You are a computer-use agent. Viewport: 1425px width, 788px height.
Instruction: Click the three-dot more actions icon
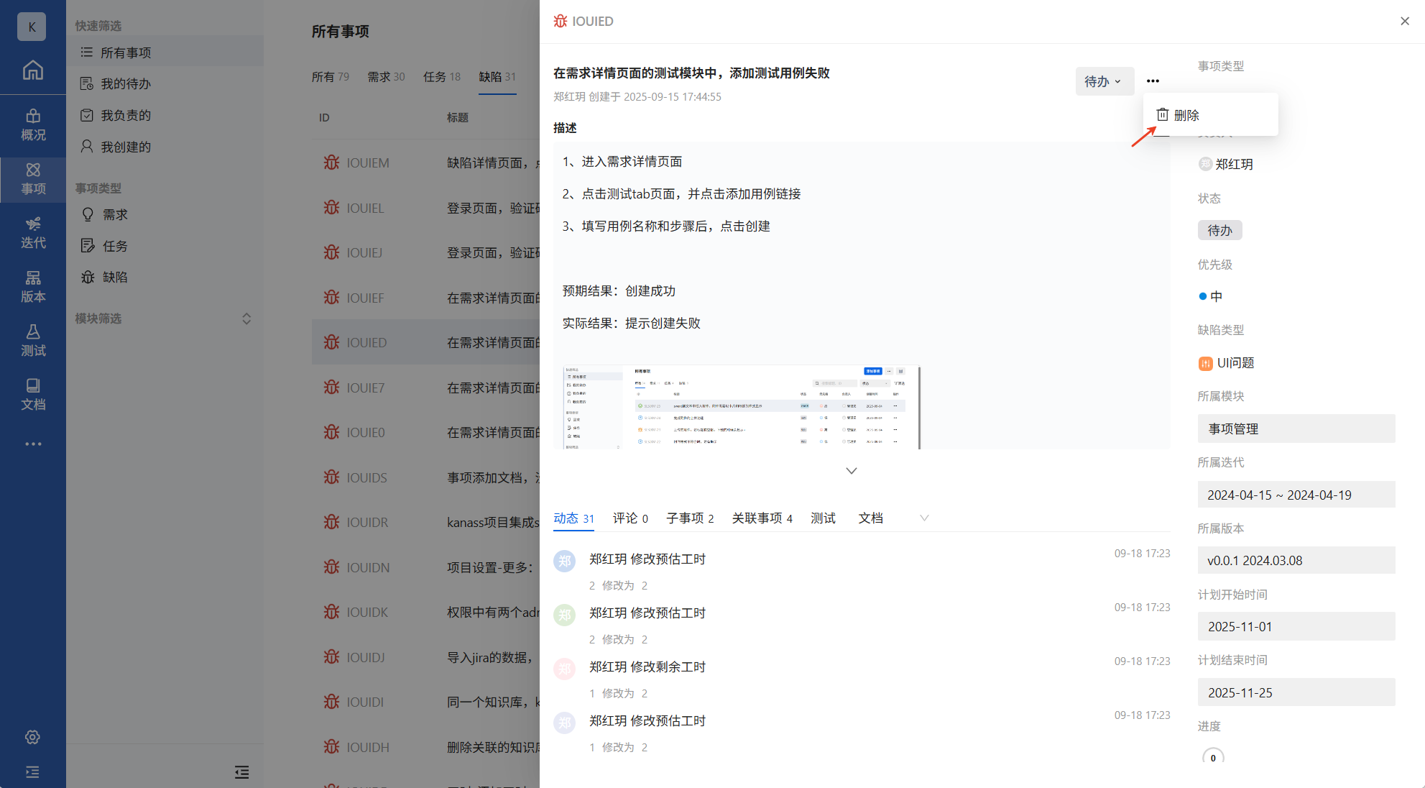click(1153, 81)
